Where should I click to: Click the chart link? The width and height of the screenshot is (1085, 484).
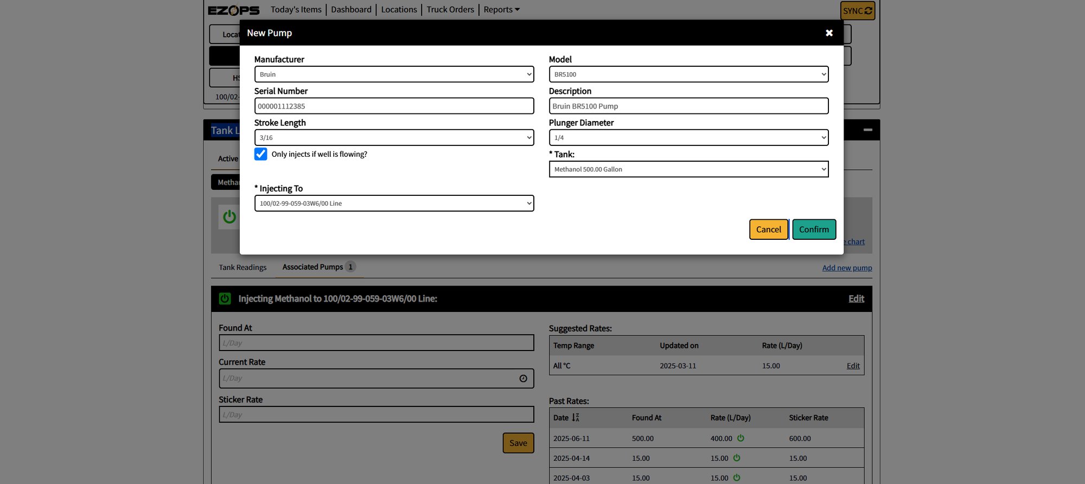[x=856, y=242]
